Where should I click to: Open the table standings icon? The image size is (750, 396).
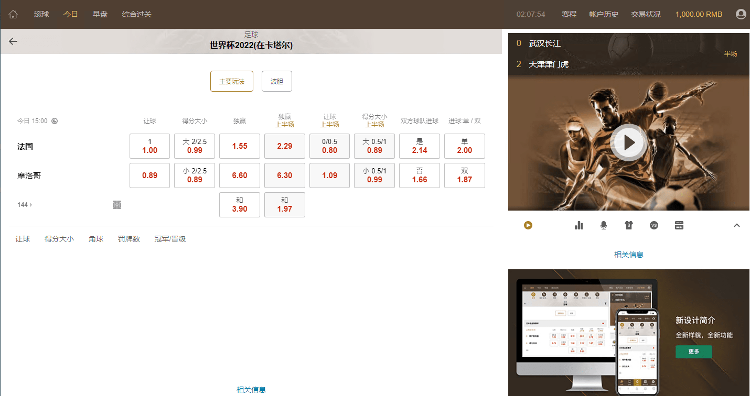point(679,225)
